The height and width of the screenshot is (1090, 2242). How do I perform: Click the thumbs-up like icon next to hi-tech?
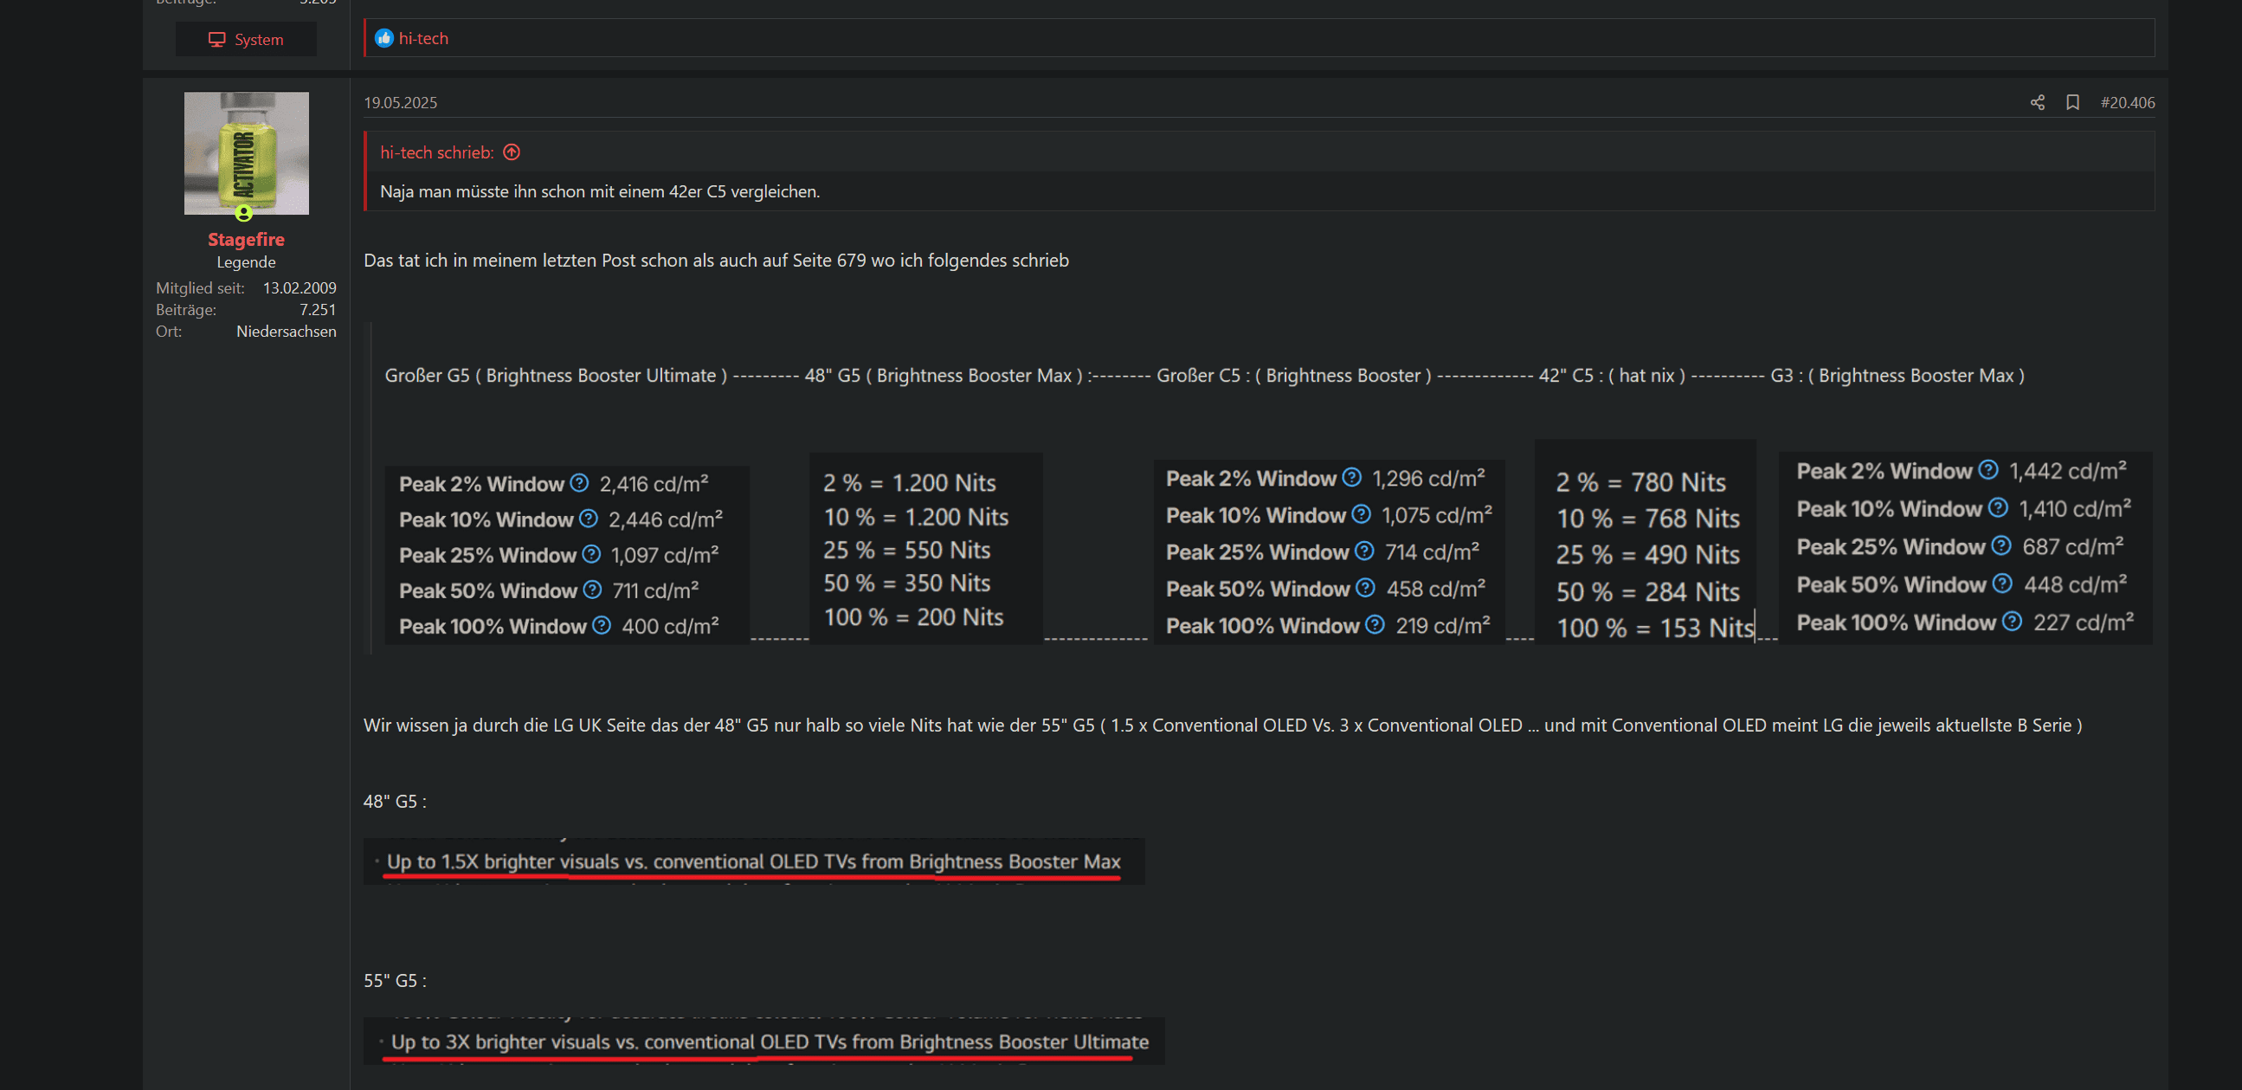[383, 38]
